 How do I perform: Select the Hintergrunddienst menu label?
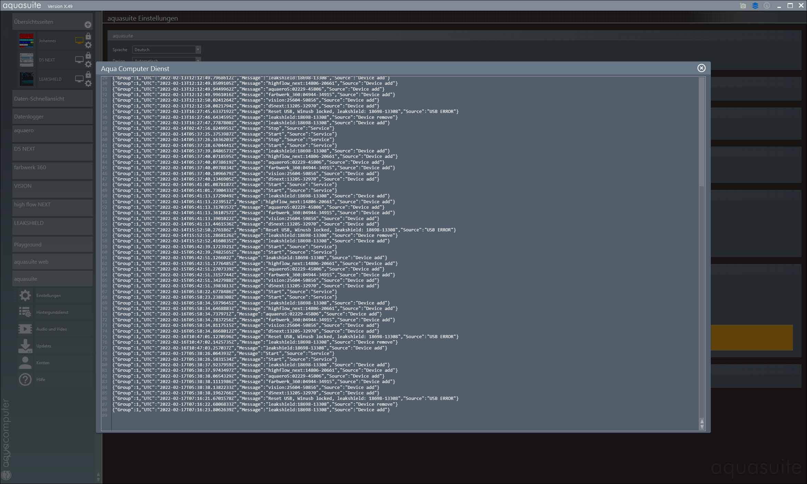(52, 312)
